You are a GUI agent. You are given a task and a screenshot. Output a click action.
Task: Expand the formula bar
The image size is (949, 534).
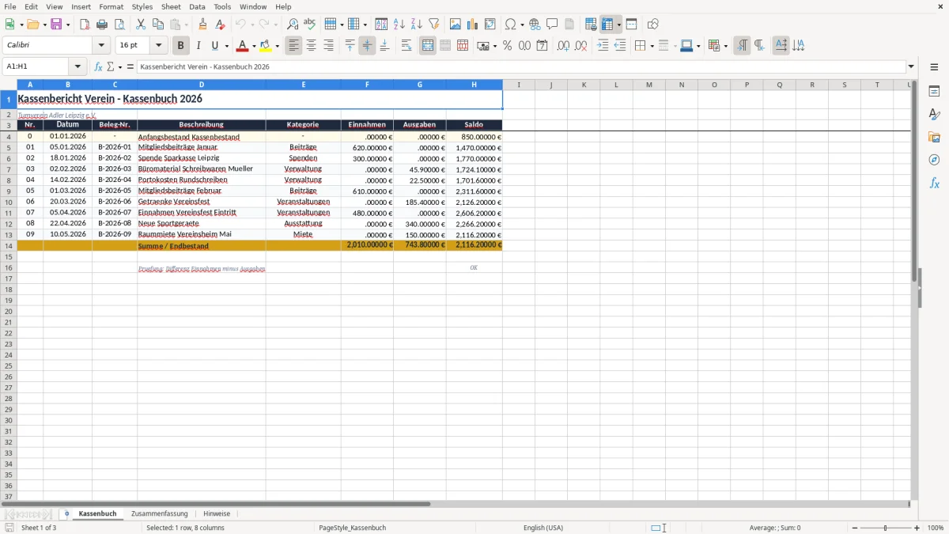pyautogui.click(x=911, y=67)
